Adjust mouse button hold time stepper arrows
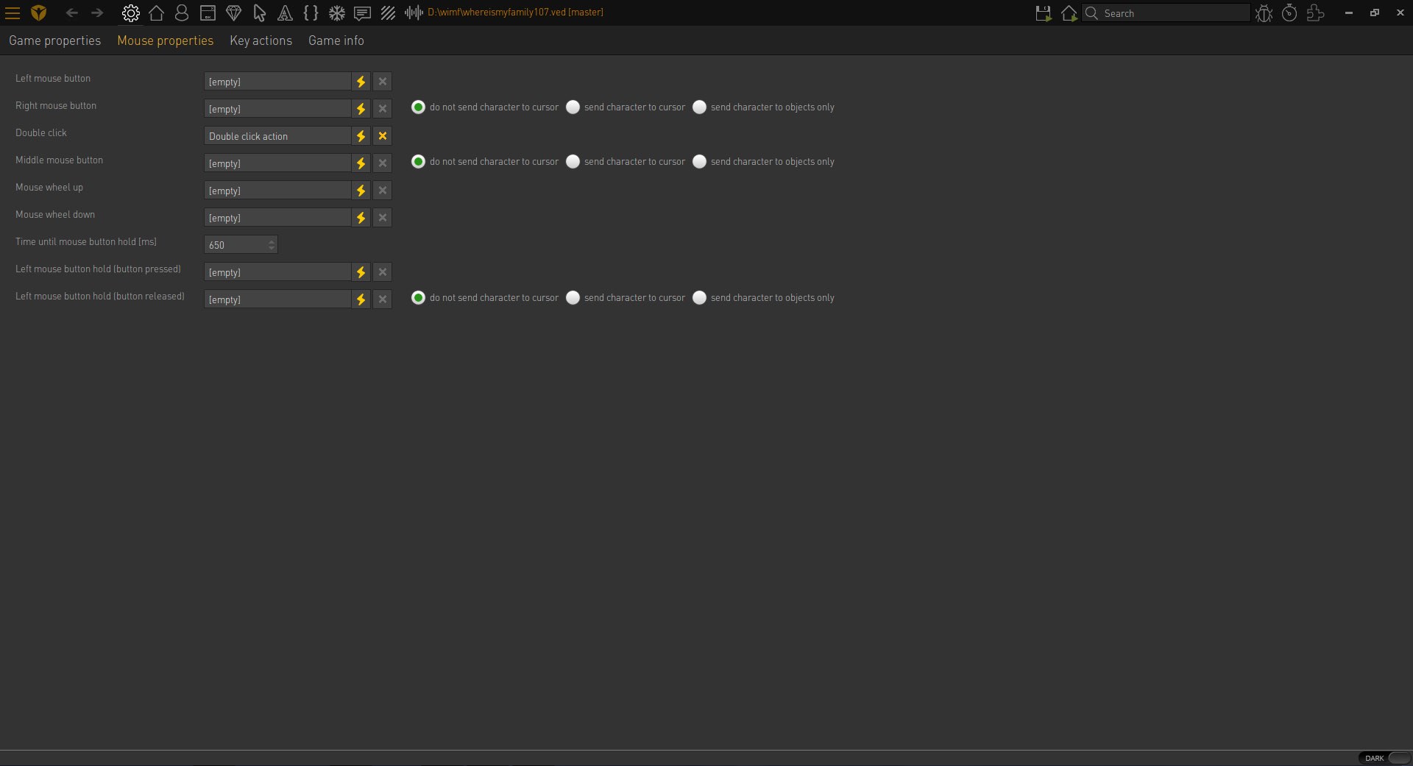 click(272, 245)
